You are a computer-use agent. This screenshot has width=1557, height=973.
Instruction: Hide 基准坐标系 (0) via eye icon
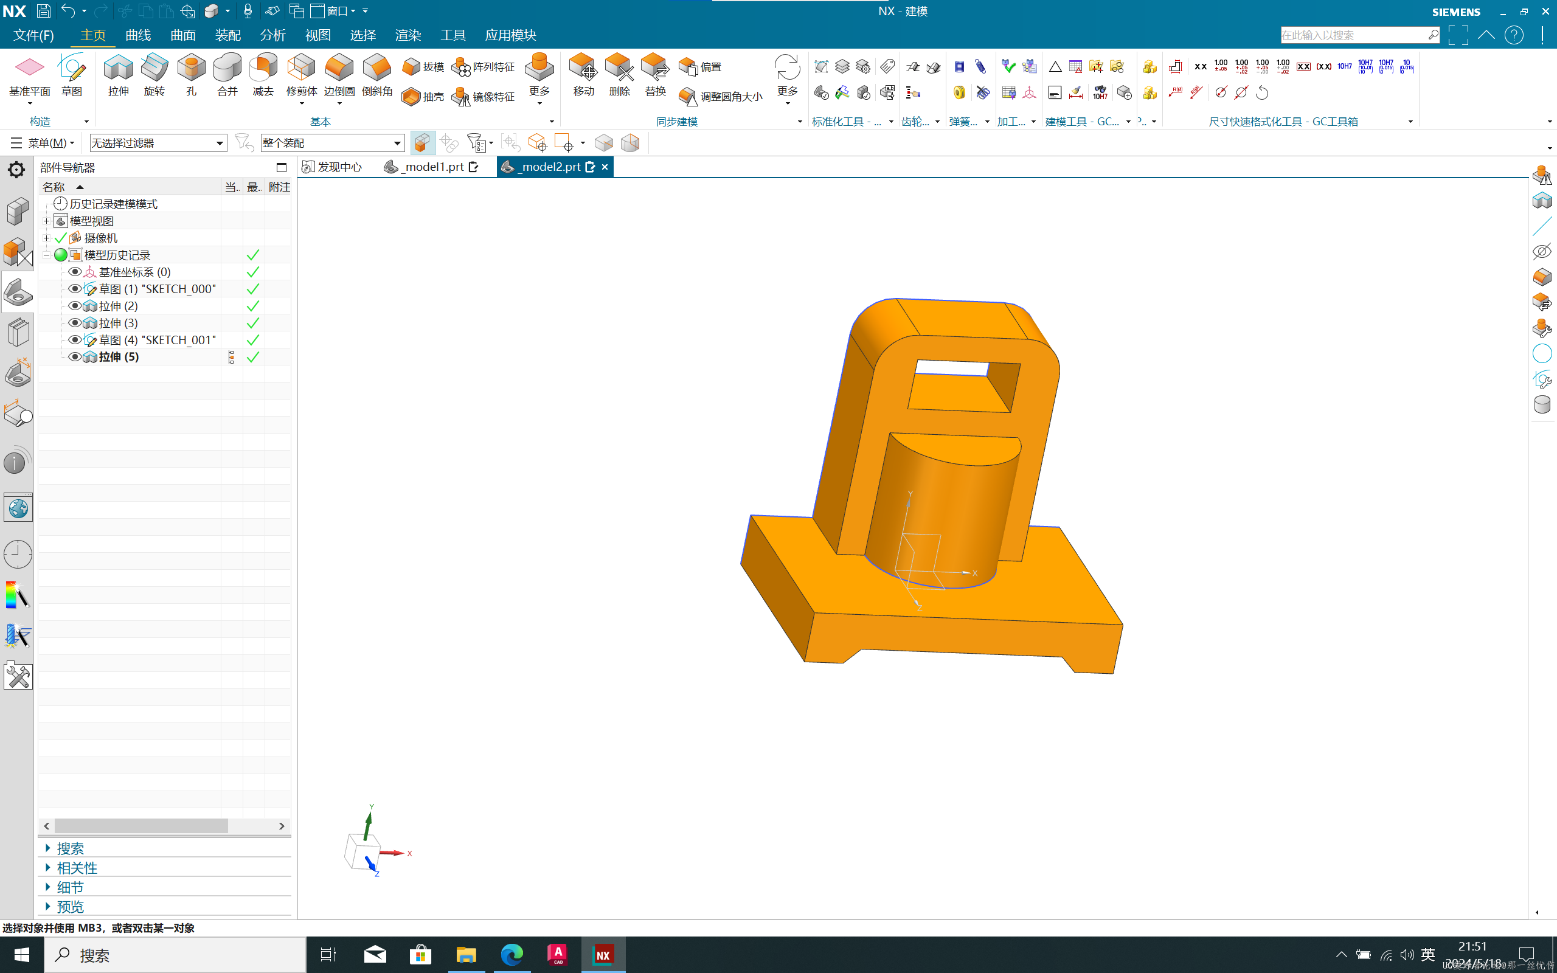click(x=75, y=272)
